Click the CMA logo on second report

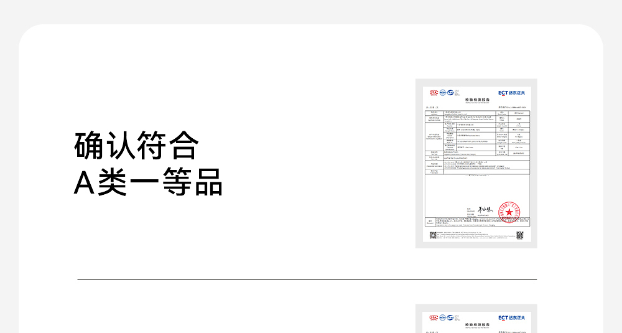click(434, 317)
